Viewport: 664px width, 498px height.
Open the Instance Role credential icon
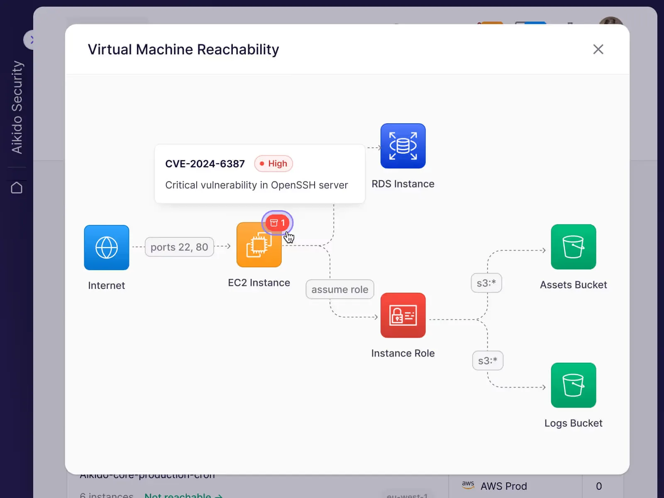(403, 315)
